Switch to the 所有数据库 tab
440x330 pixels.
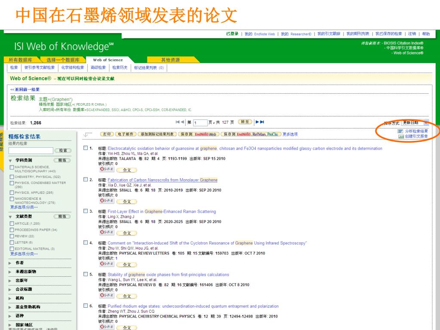point(21,60)
